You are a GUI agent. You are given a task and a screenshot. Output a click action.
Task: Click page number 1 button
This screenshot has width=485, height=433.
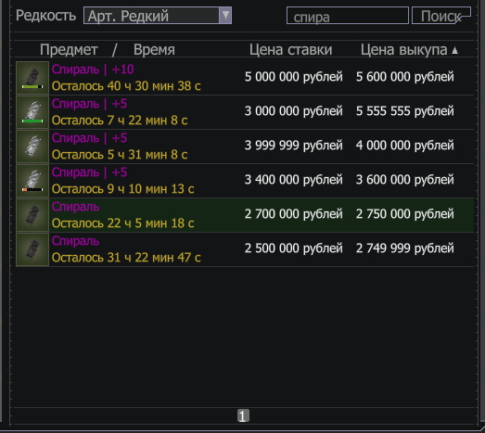coord(243,415)
